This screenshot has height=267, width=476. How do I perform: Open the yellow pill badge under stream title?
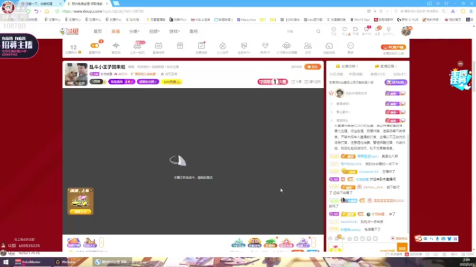pos(171,82)
